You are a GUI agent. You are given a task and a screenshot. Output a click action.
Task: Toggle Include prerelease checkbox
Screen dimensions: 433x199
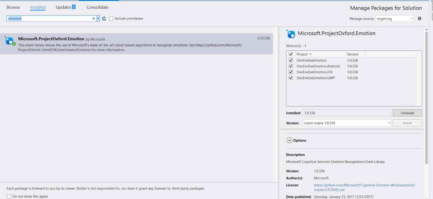click(x=111, y=18)
